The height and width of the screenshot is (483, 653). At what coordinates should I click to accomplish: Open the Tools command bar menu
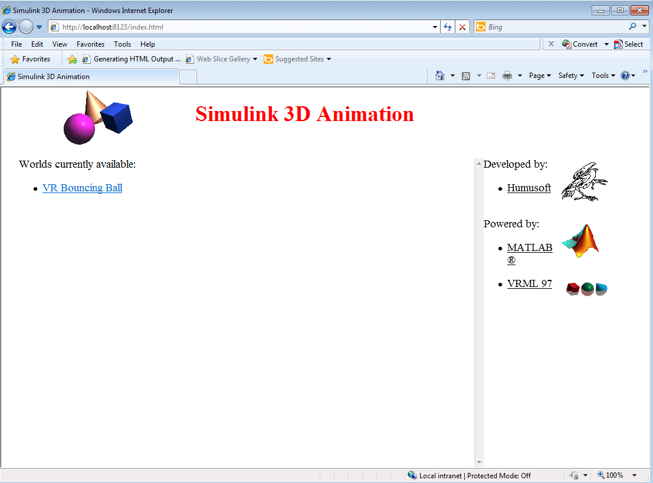point(603,76)
